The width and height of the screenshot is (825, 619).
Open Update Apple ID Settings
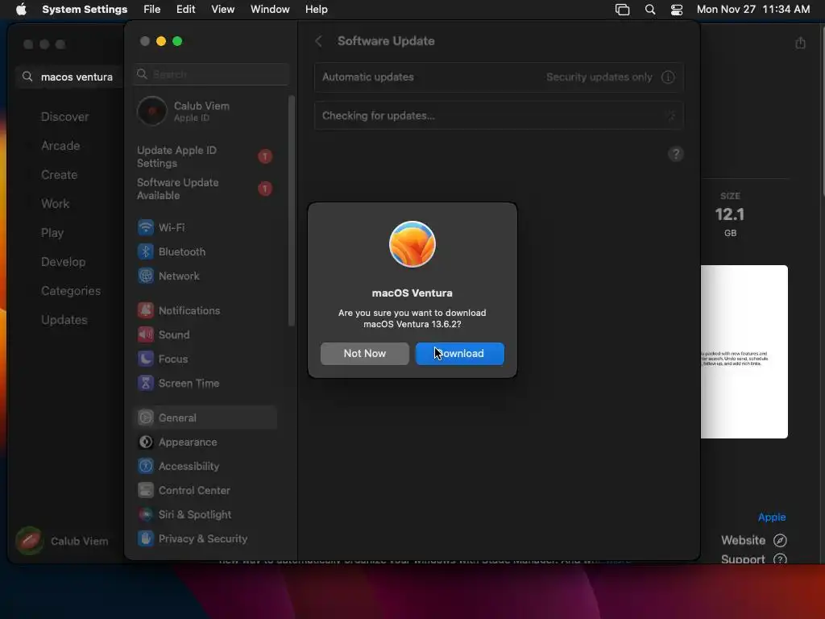(205, 156)
